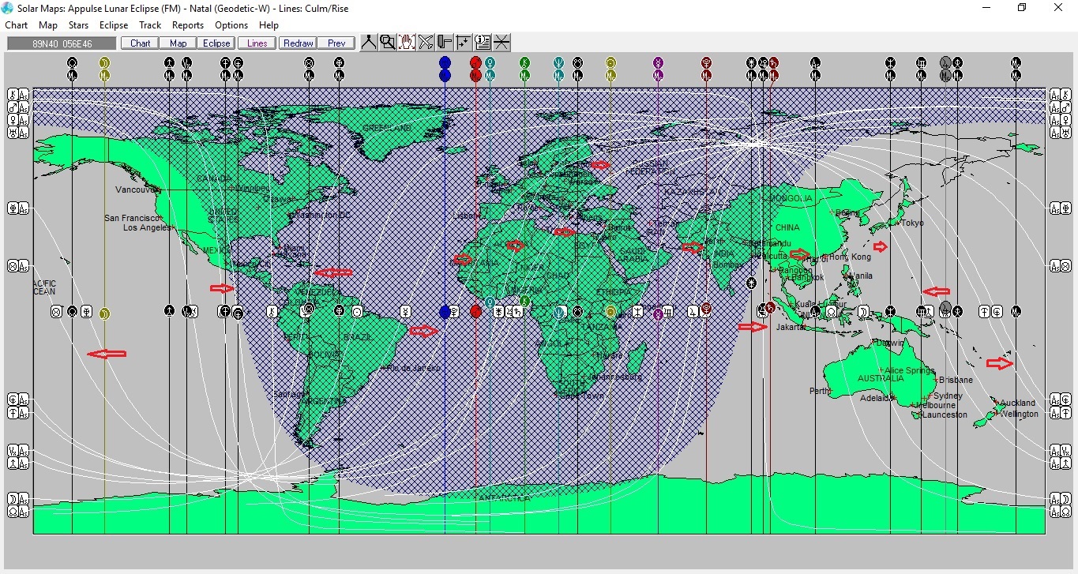Open the Reports menu
The image size is (1078, 574).
tap(188, 25)
